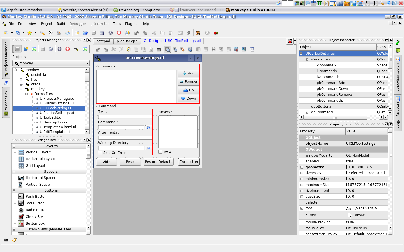This screenshot has height=252, width=404.
Task: Open the Build menu
Action: click(x=61, y=24)
